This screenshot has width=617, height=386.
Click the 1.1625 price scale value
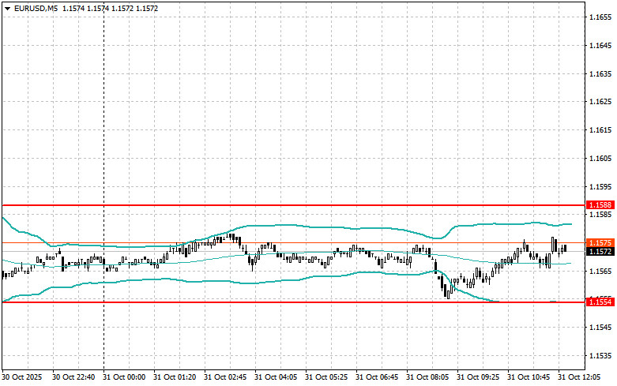600,102
